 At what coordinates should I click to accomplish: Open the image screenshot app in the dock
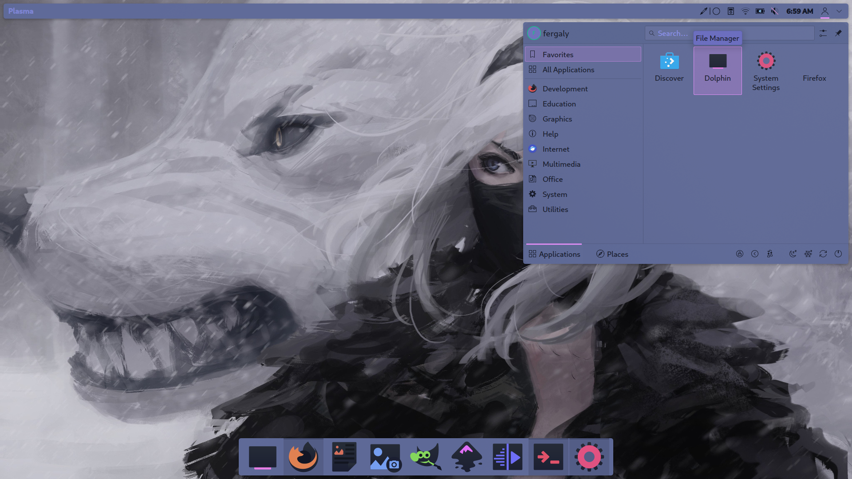[x=385, y=457]
